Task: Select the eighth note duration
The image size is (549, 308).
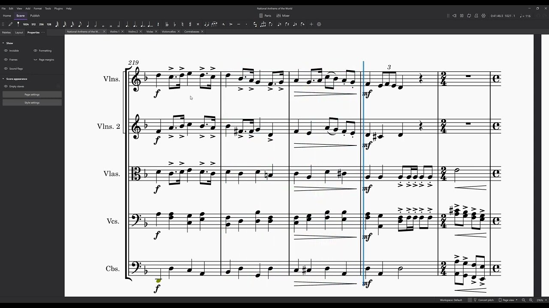Action: click(x=80, y=24)
